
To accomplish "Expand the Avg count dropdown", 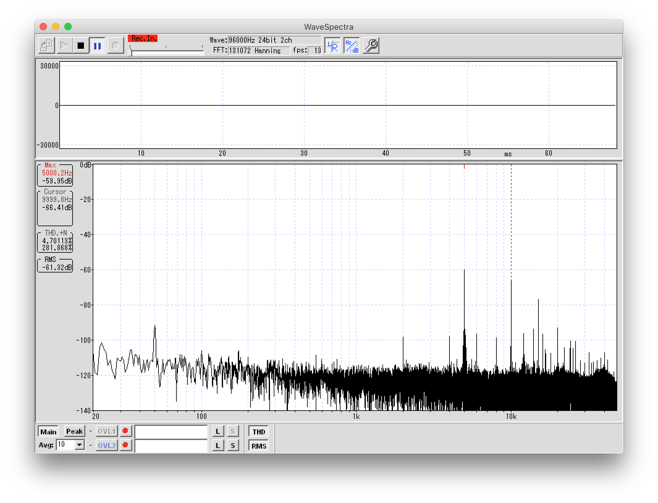I will pos(80,445).
